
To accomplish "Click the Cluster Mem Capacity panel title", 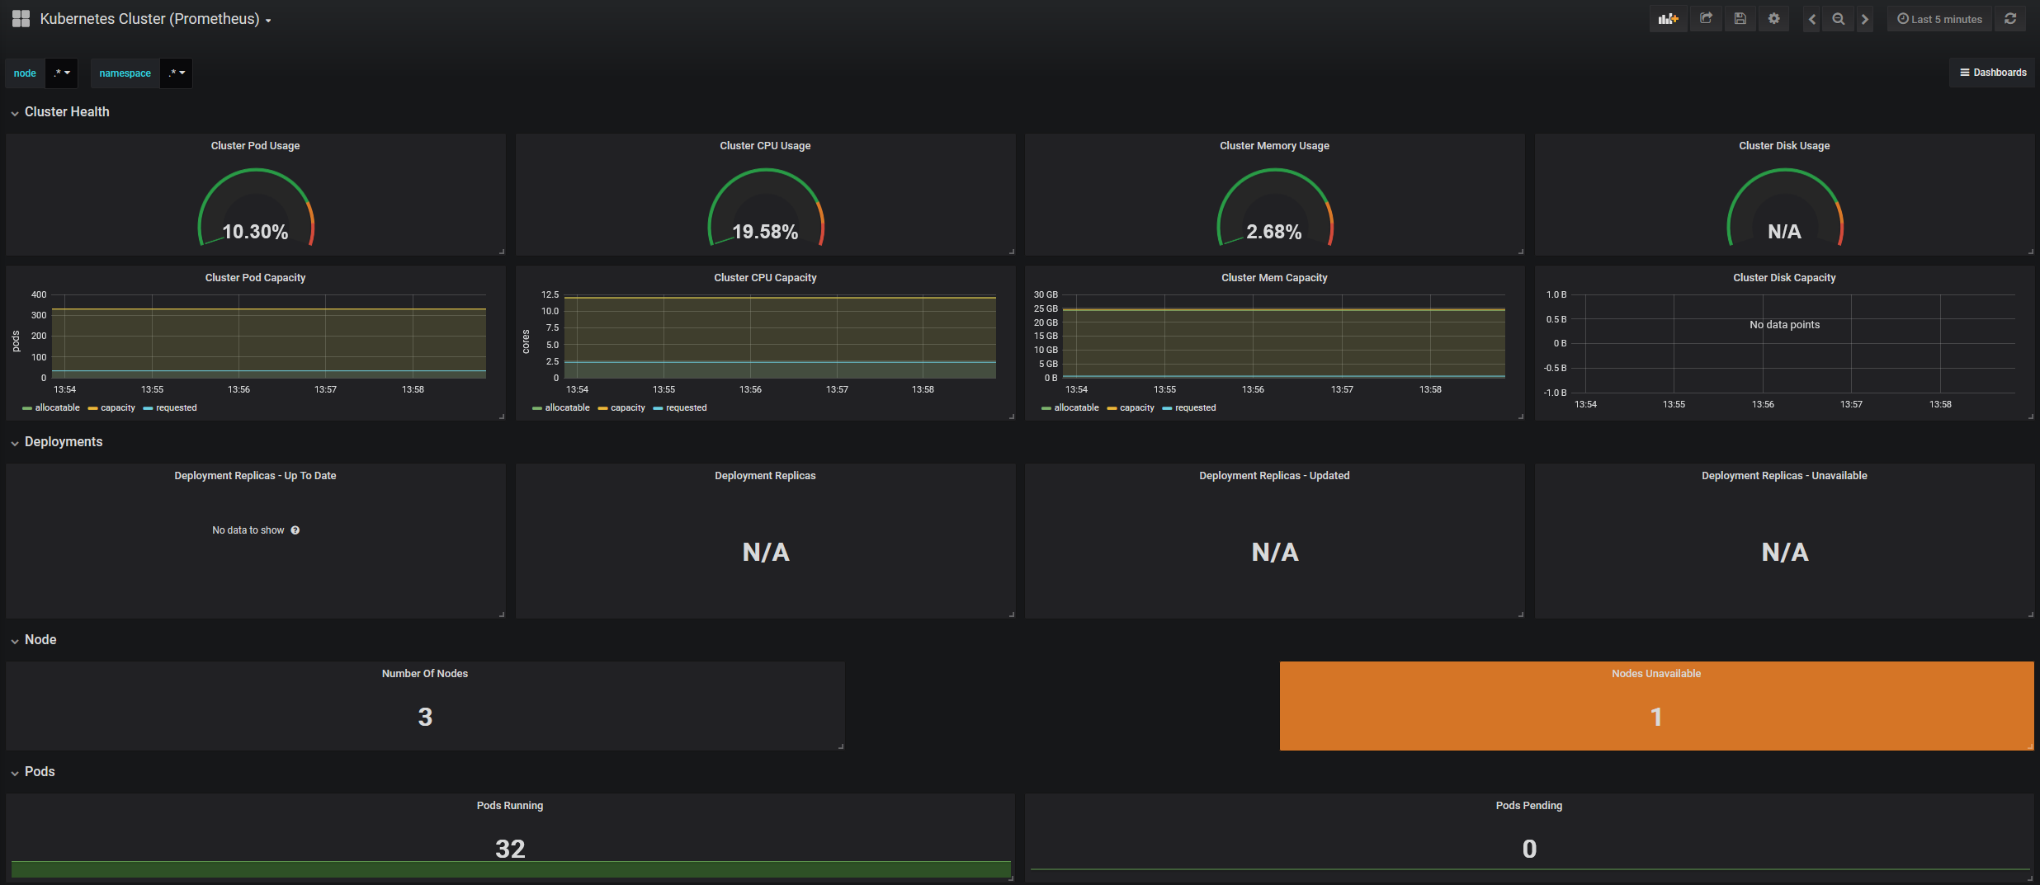I will click(1274, 278).
